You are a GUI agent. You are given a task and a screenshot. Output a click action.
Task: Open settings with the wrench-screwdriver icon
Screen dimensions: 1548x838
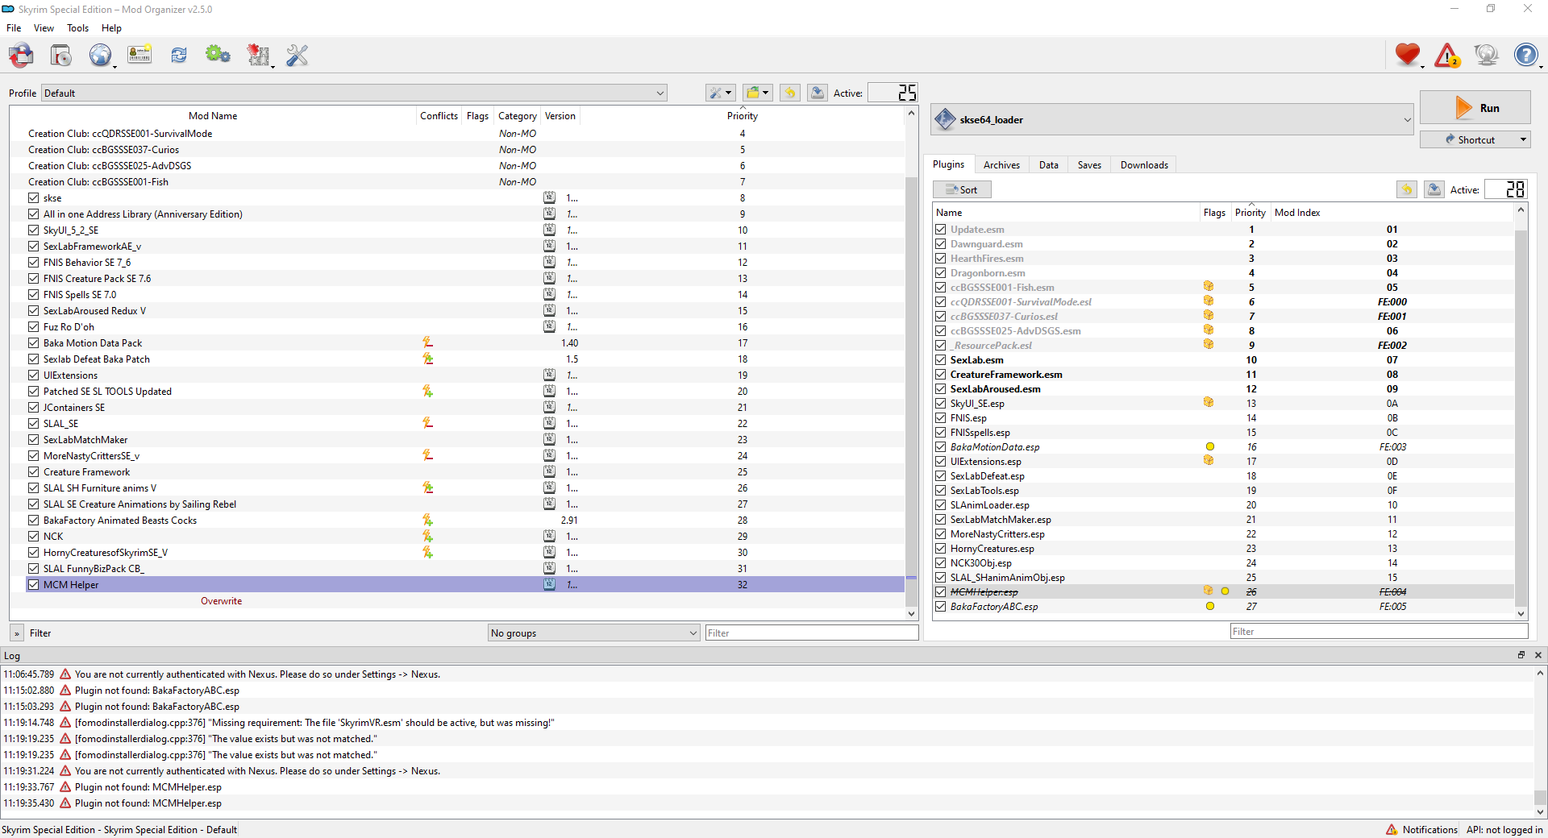coord(298,55)
